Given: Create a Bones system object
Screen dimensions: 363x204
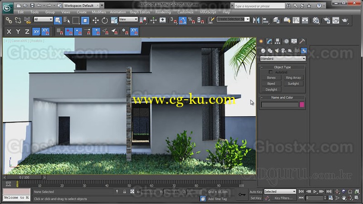Looking at the screenshot, I should pos(271,78).
